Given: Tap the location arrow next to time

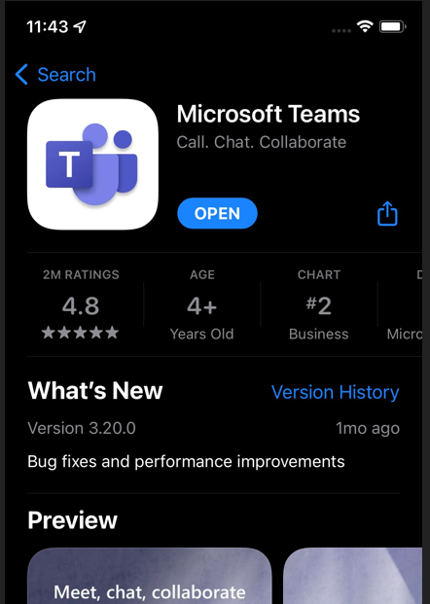Looking at the screenshot, I should (80, 26).
